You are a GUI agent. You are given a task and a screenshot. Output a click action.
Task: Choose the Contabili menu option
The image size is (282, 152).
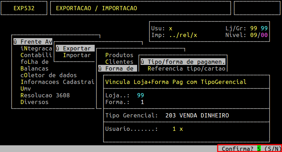click(x=36, y=55)
